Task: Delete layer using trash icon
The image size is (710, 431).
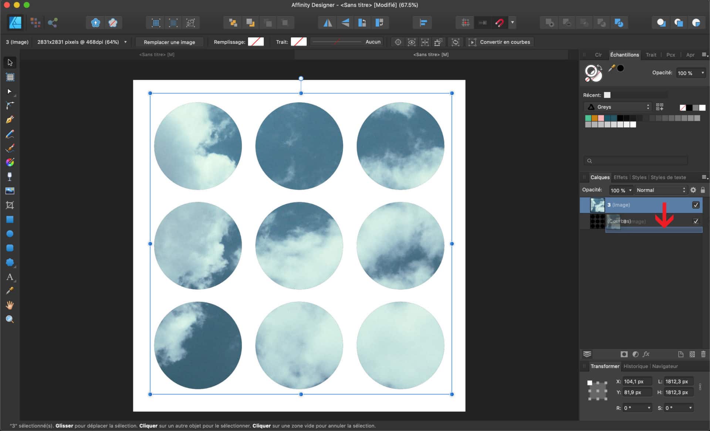Action: [x=703, y=354]
